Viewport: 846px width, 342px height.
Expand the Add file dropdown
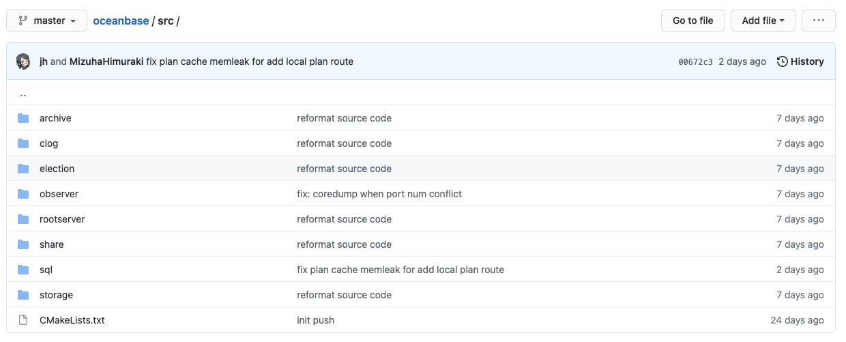tap(763, 20)
